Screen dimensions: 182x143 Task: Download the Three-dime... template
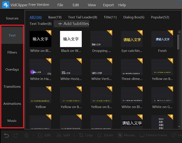pos(141,60)
